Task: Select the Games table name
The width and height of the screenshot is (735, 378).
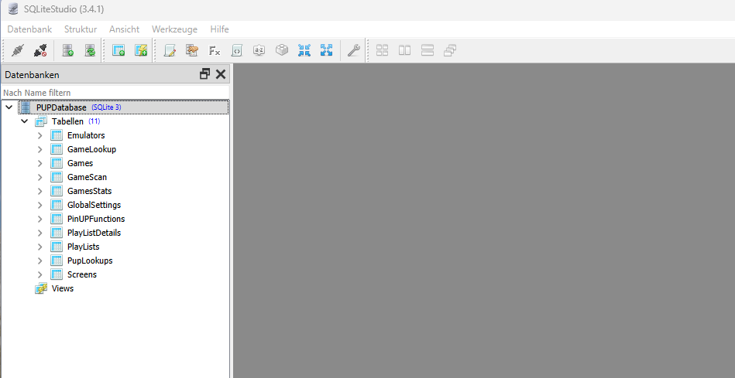Action: [80, 163]
